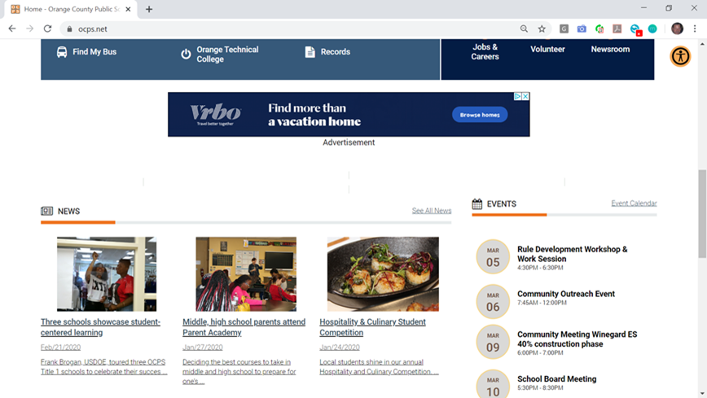This screenshot has width=707, height=398.
Task: Click the Events calendar icon
Action: (x=477, y=203)
